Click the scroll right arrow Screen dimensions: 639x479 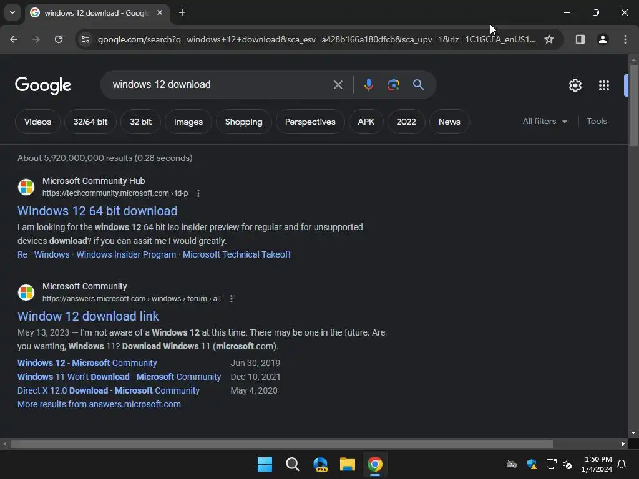tap(623, 443)
